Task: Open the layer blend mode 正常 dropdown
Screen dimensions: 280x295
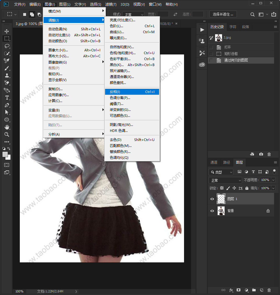Action: coord(225,180)
